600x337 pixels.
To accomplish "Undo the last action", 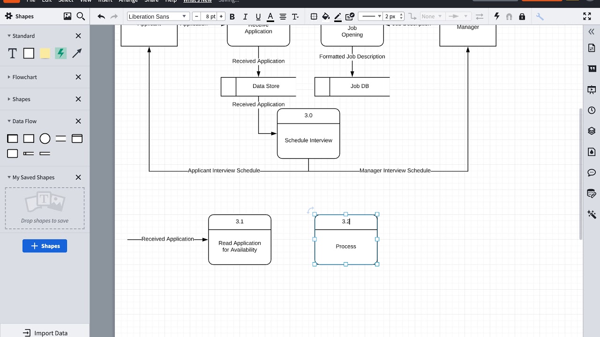I will click(x=101, y=16).
